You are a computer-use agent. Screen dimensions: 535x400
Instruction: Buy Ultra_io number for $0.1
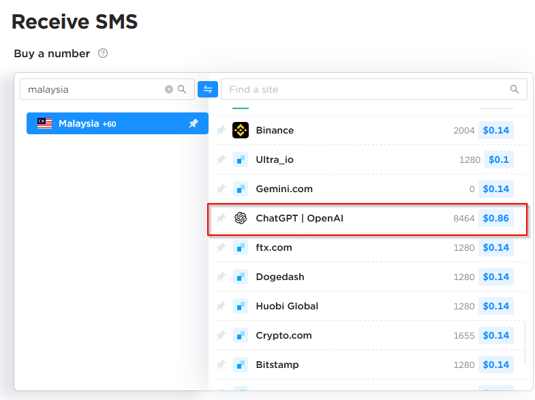498,159
